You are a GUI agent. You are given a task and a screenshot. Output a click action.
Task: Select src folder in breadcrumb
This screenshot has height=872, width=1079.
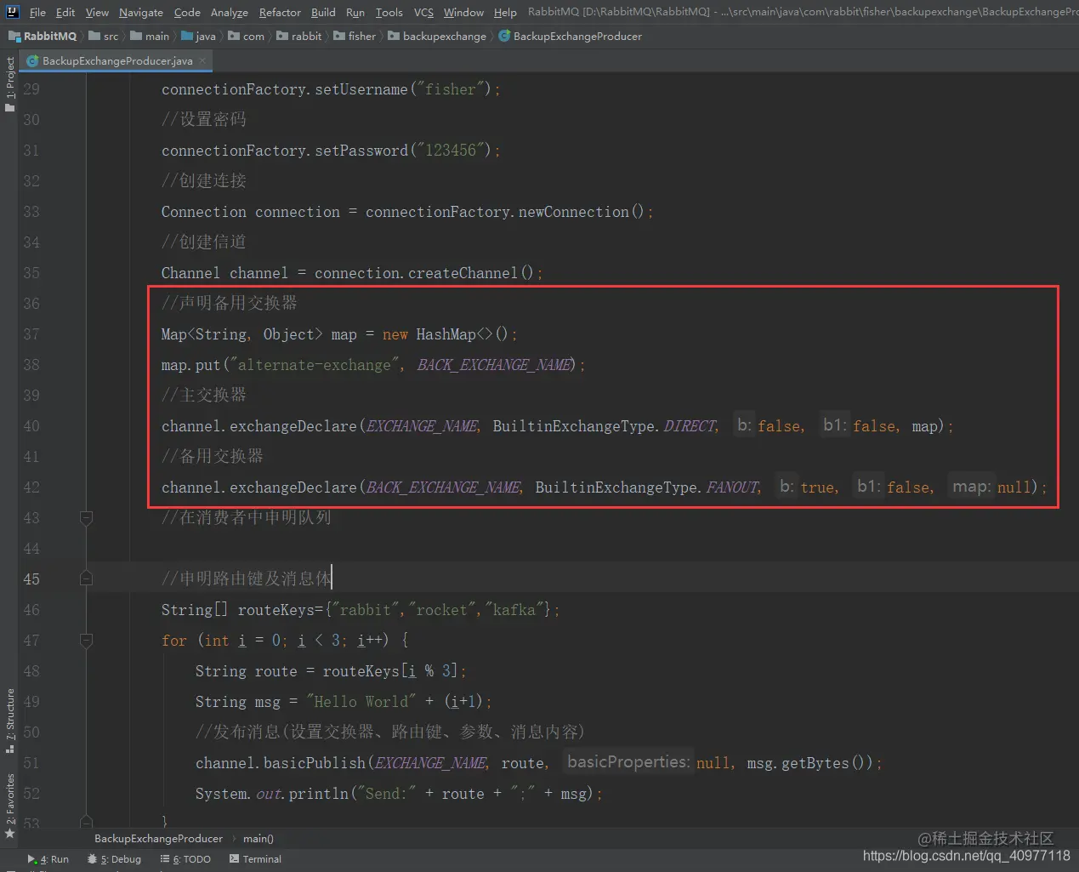coord(104,37)
